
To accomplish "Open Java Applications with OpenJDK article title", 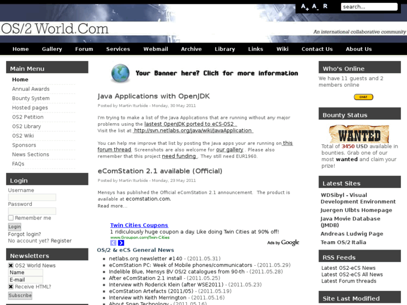I will point(153,96).
